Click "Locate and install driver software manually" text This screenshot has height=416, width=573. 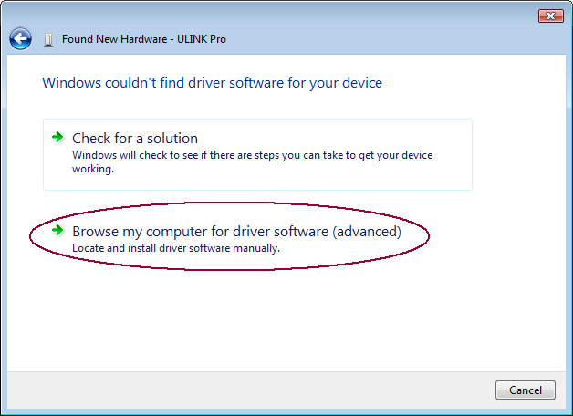175,248
